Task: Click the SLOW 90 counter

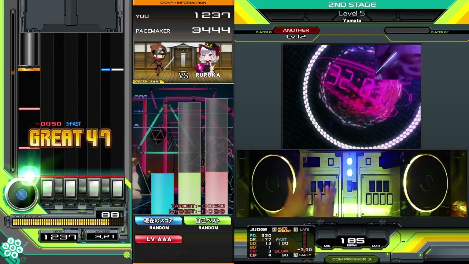Action: pyautogui.click(x=281, y=253)
